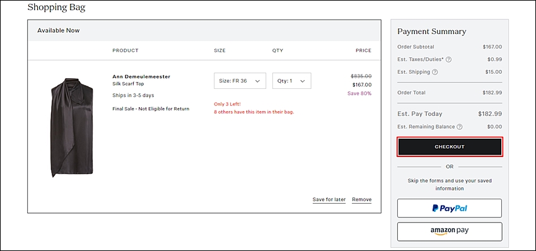The width and height of the screenshot is (536, 251).
Task: Click the Available Now section header
Action: [x=59, y=30]
